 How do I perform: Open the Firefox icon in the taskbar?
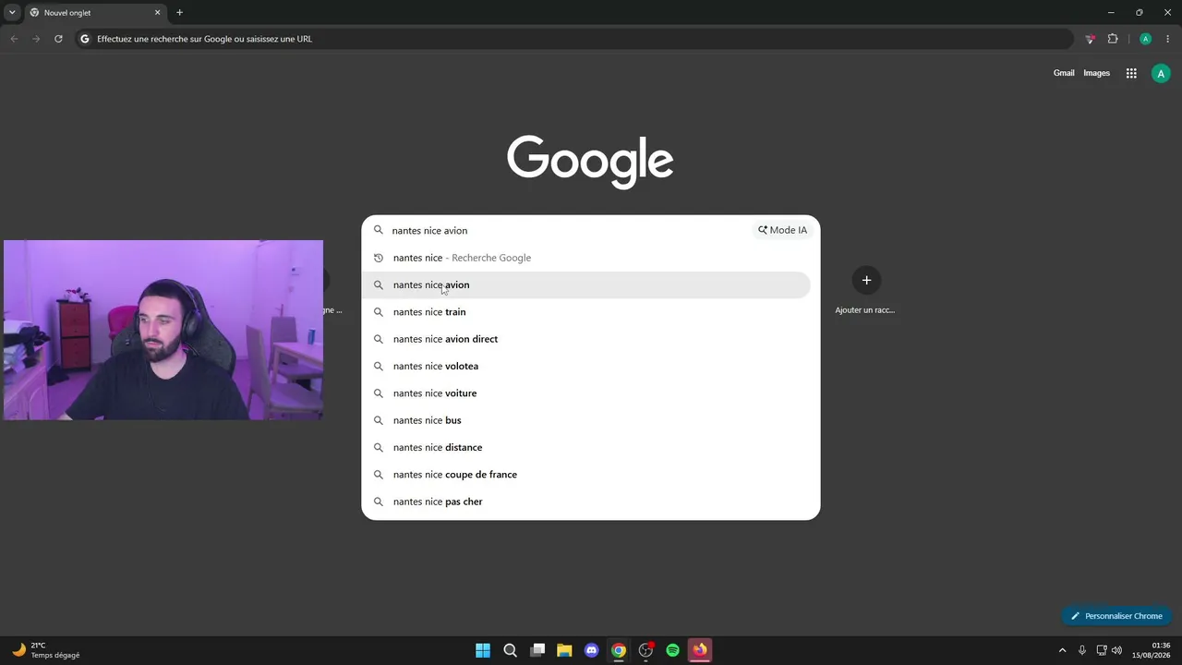(x=700, y=650)
